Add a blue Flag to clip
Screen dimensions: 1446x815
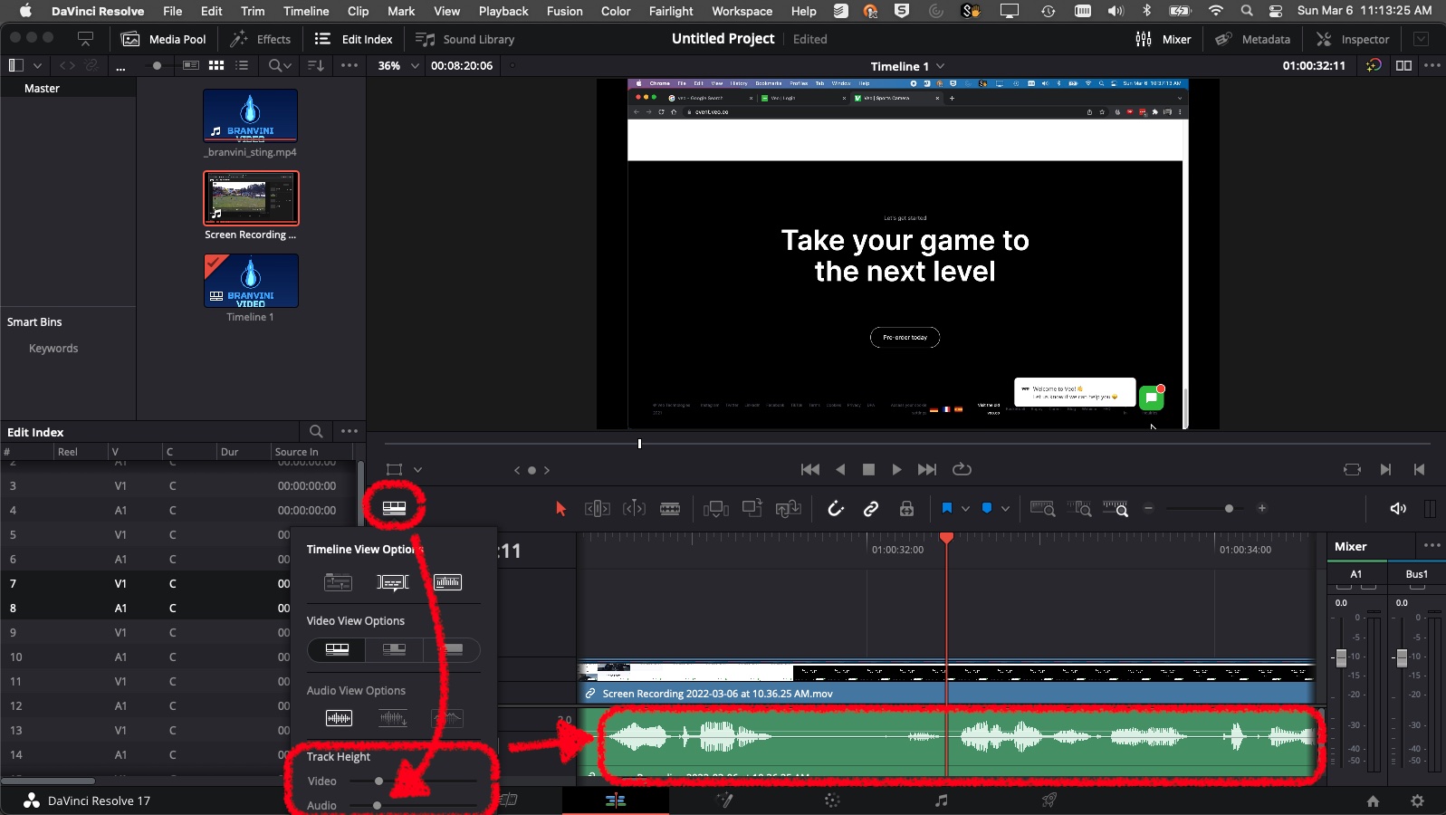click(x=947, y=508)
